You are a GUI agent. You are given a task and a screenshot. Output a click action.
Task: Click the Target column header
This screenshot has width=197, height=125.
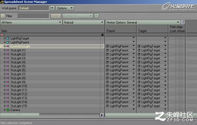coord(152,29)
